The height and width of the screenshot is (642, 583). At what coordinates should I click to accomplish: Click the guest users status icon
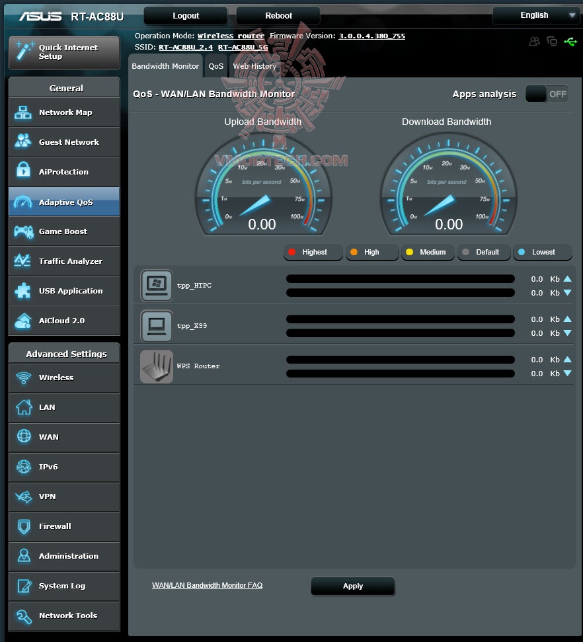pos(534,42)
